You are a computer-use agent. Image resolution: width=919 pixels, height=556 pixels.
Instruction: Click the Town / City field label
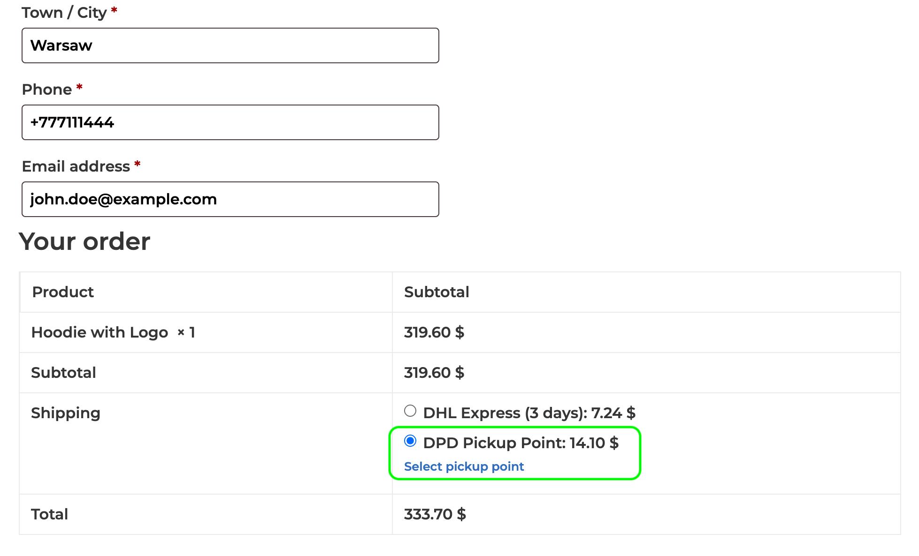pos(64,13)
